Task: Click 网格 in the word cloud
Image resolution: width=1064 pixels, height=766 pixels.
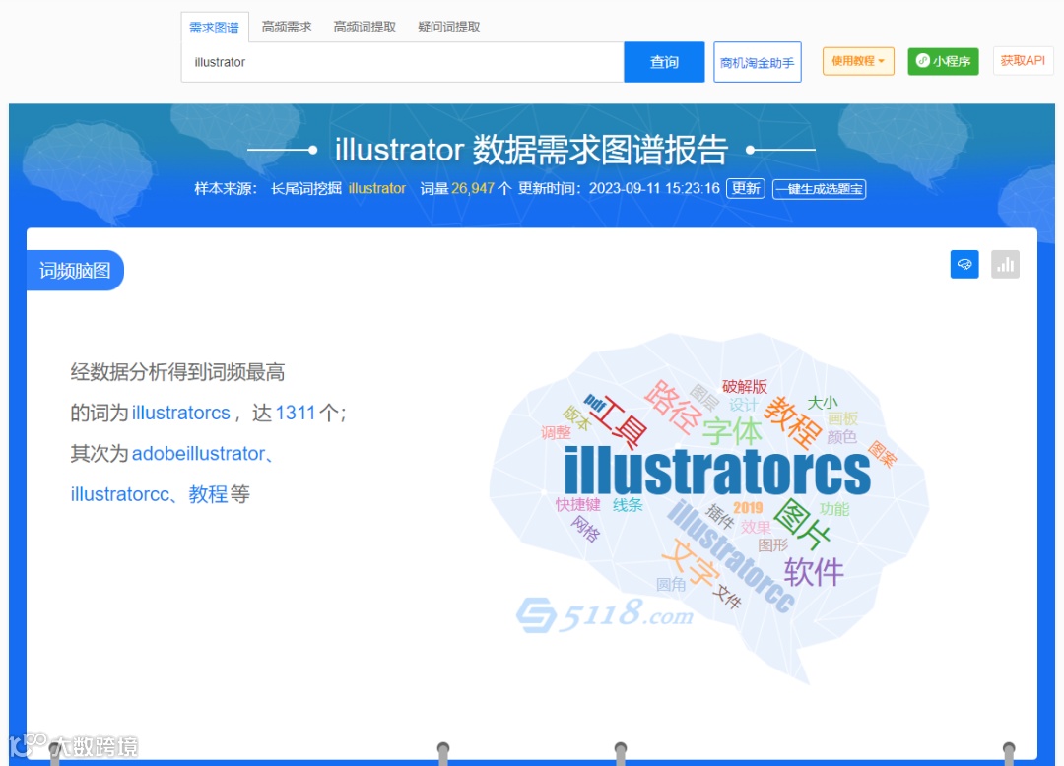Action: click(x=585, y=529)
